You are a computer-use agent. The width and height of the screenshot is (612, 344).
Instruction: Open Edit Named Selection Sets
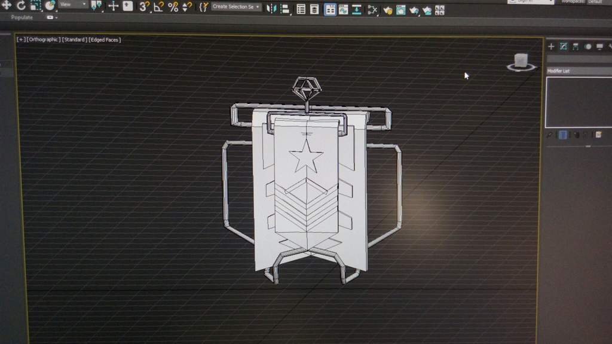coord(203,7)
